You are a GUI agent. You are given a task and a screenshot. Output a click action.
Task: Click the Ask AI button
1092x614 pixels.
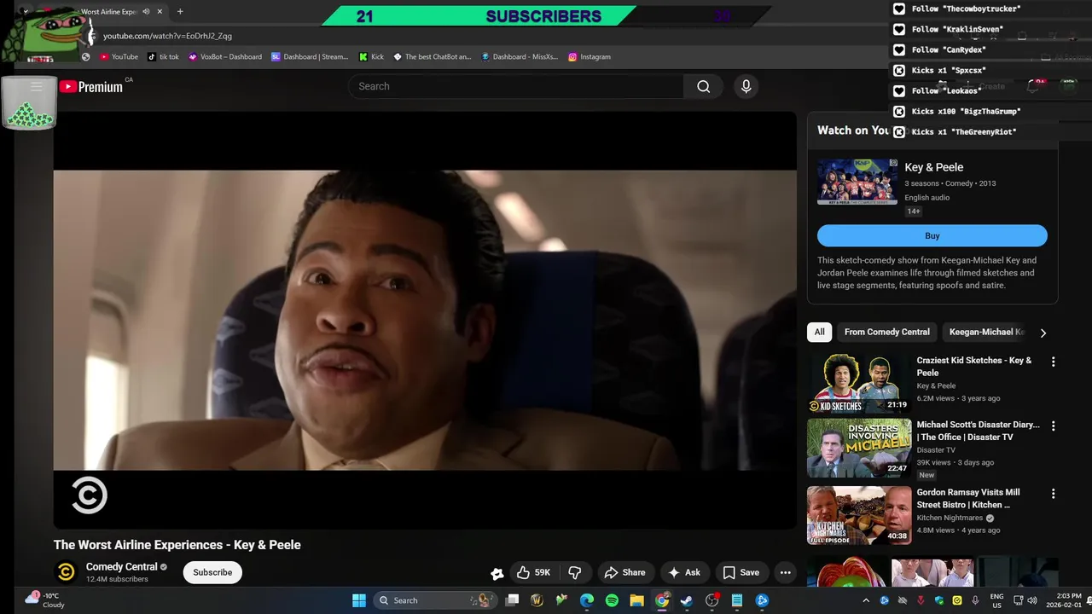click(x=684, y=572)
